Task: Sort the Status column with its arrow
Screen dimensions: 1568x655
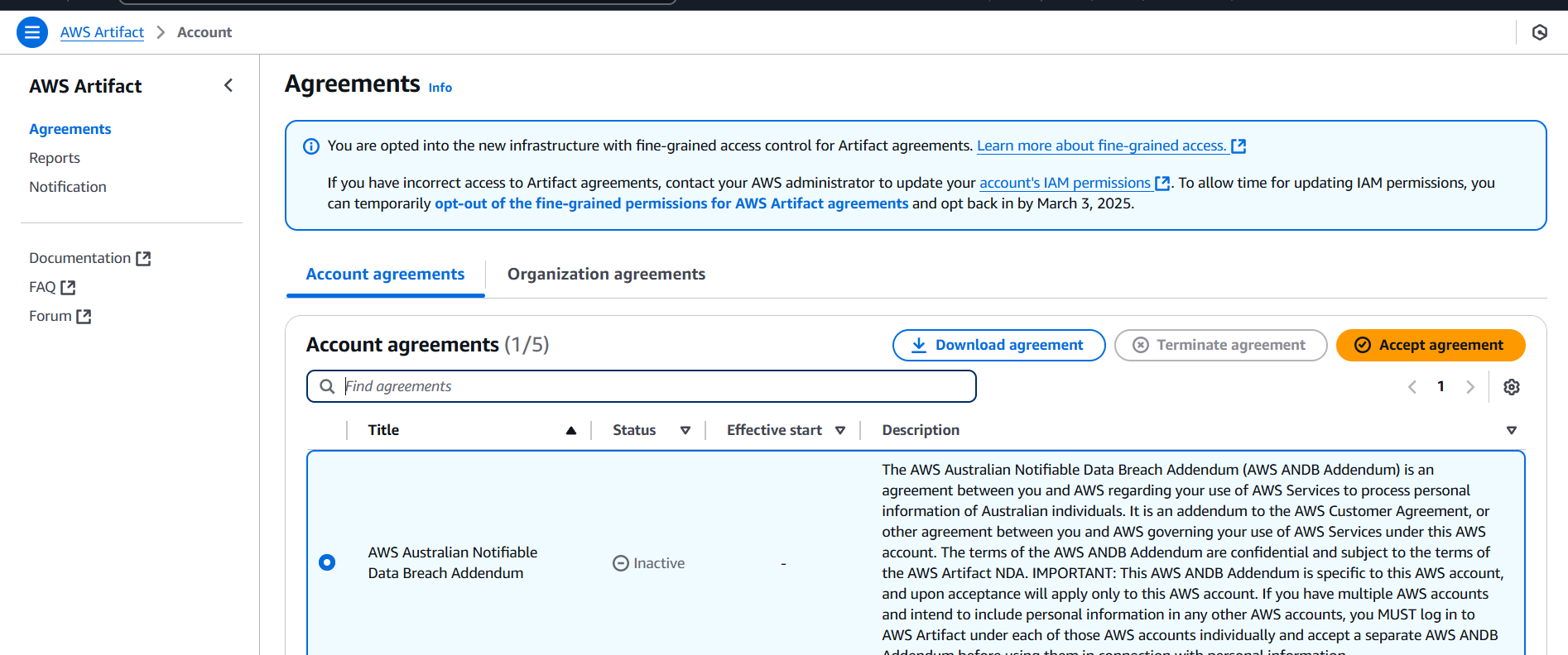Action: [685, 430]
